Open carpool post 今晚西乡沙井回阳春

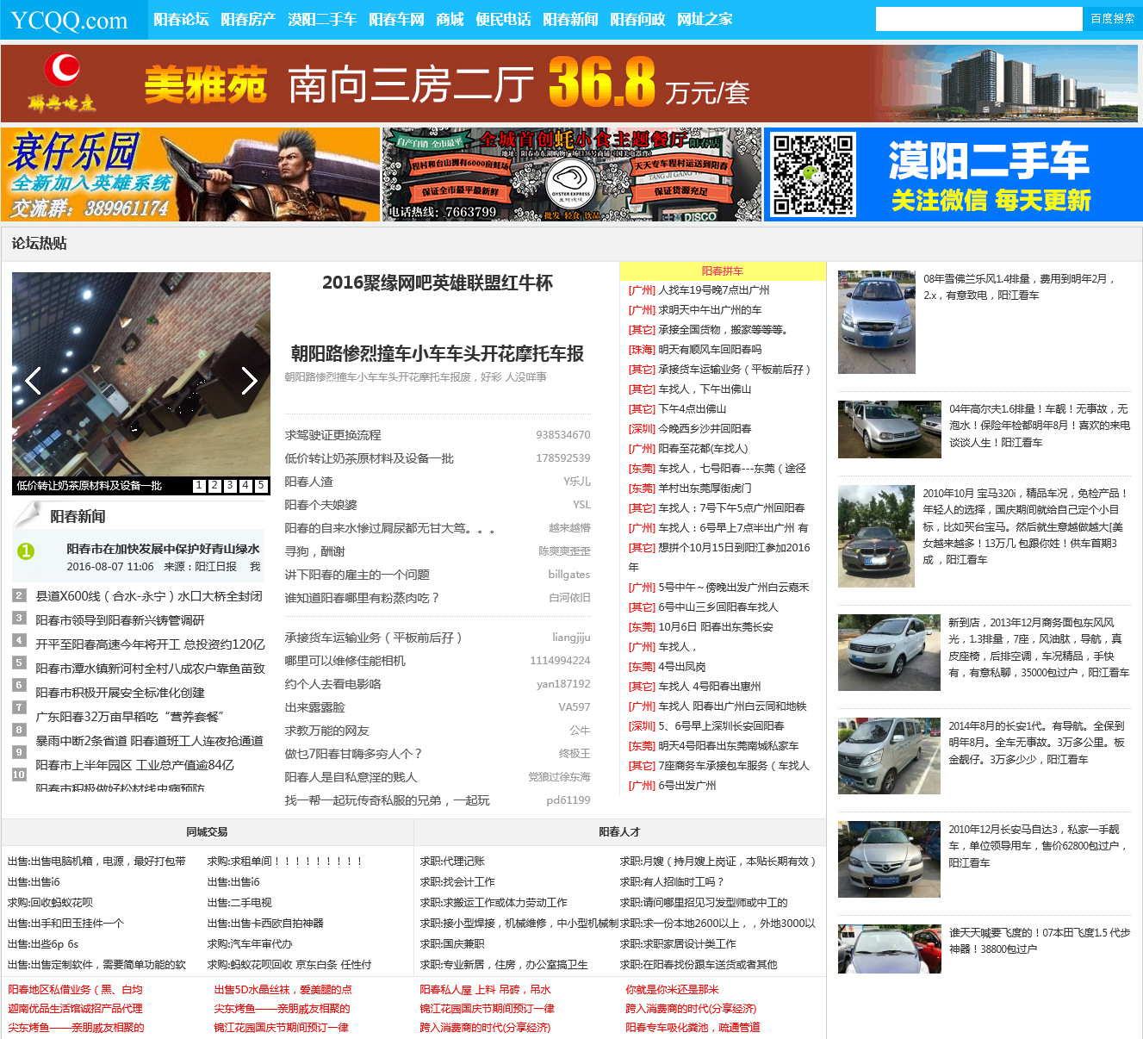coord(705,429)
